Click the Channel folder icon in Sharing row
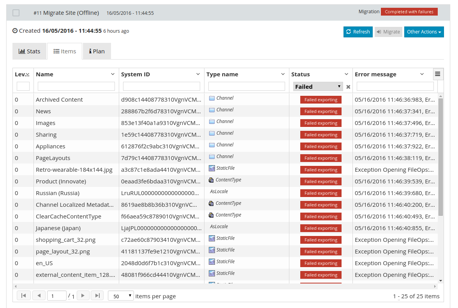Screen dimensions: 458x308 coord(212,133)
